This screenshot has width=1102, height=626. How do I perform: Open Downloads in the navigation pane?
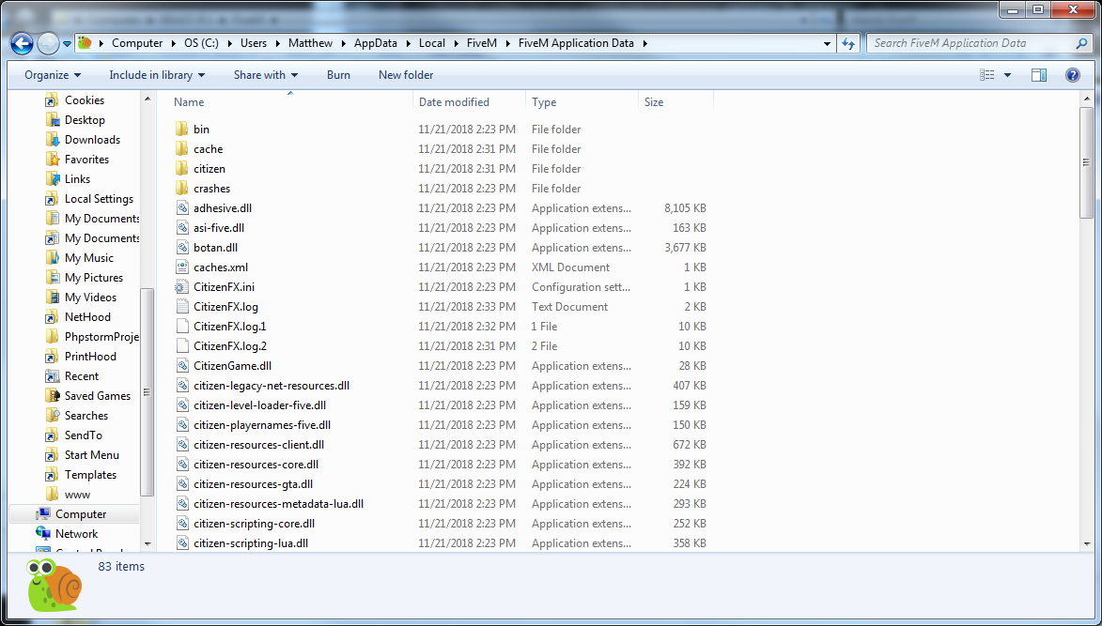click(92, 140)
